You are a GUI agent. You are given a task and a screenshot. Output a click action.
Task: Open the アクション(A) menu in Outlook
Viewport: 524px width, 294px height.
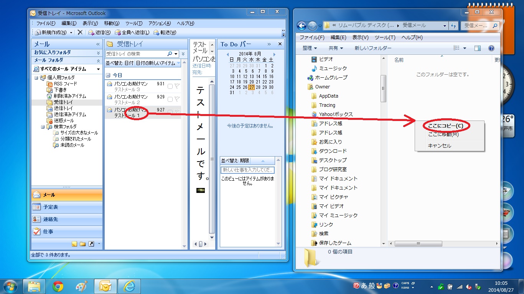160,23
